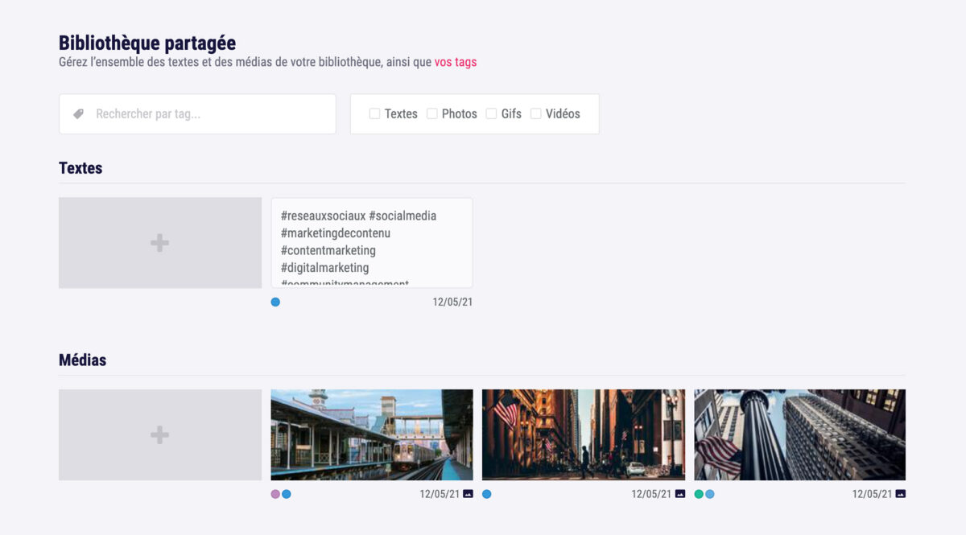The height and width of the screenshot is (535, 966).
Task: Click the green tag dot under the skyscraper photo
Action: (700, 494)
